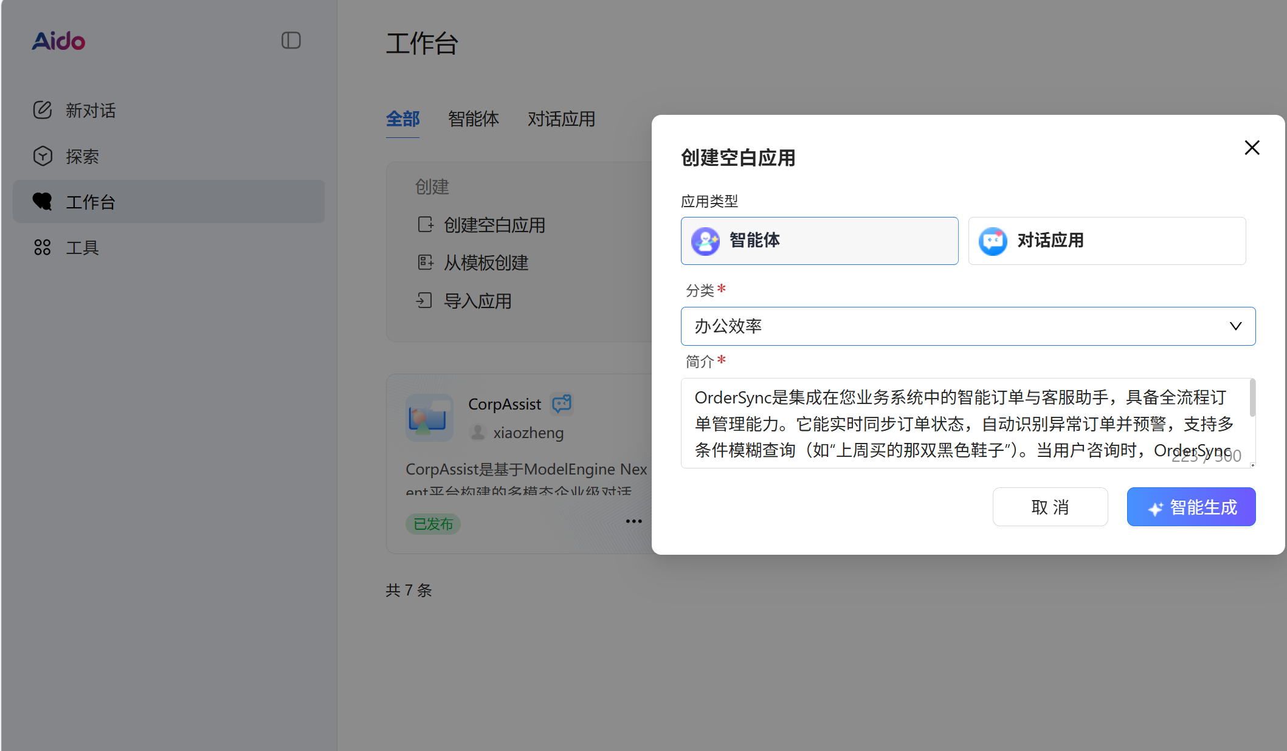Select 智能体 application type
1287x751 pixels.
click(x=819, y=241)
